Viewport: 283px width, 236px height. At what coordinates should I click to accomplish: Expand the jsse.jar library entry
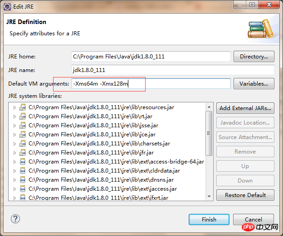click(15, 125)
